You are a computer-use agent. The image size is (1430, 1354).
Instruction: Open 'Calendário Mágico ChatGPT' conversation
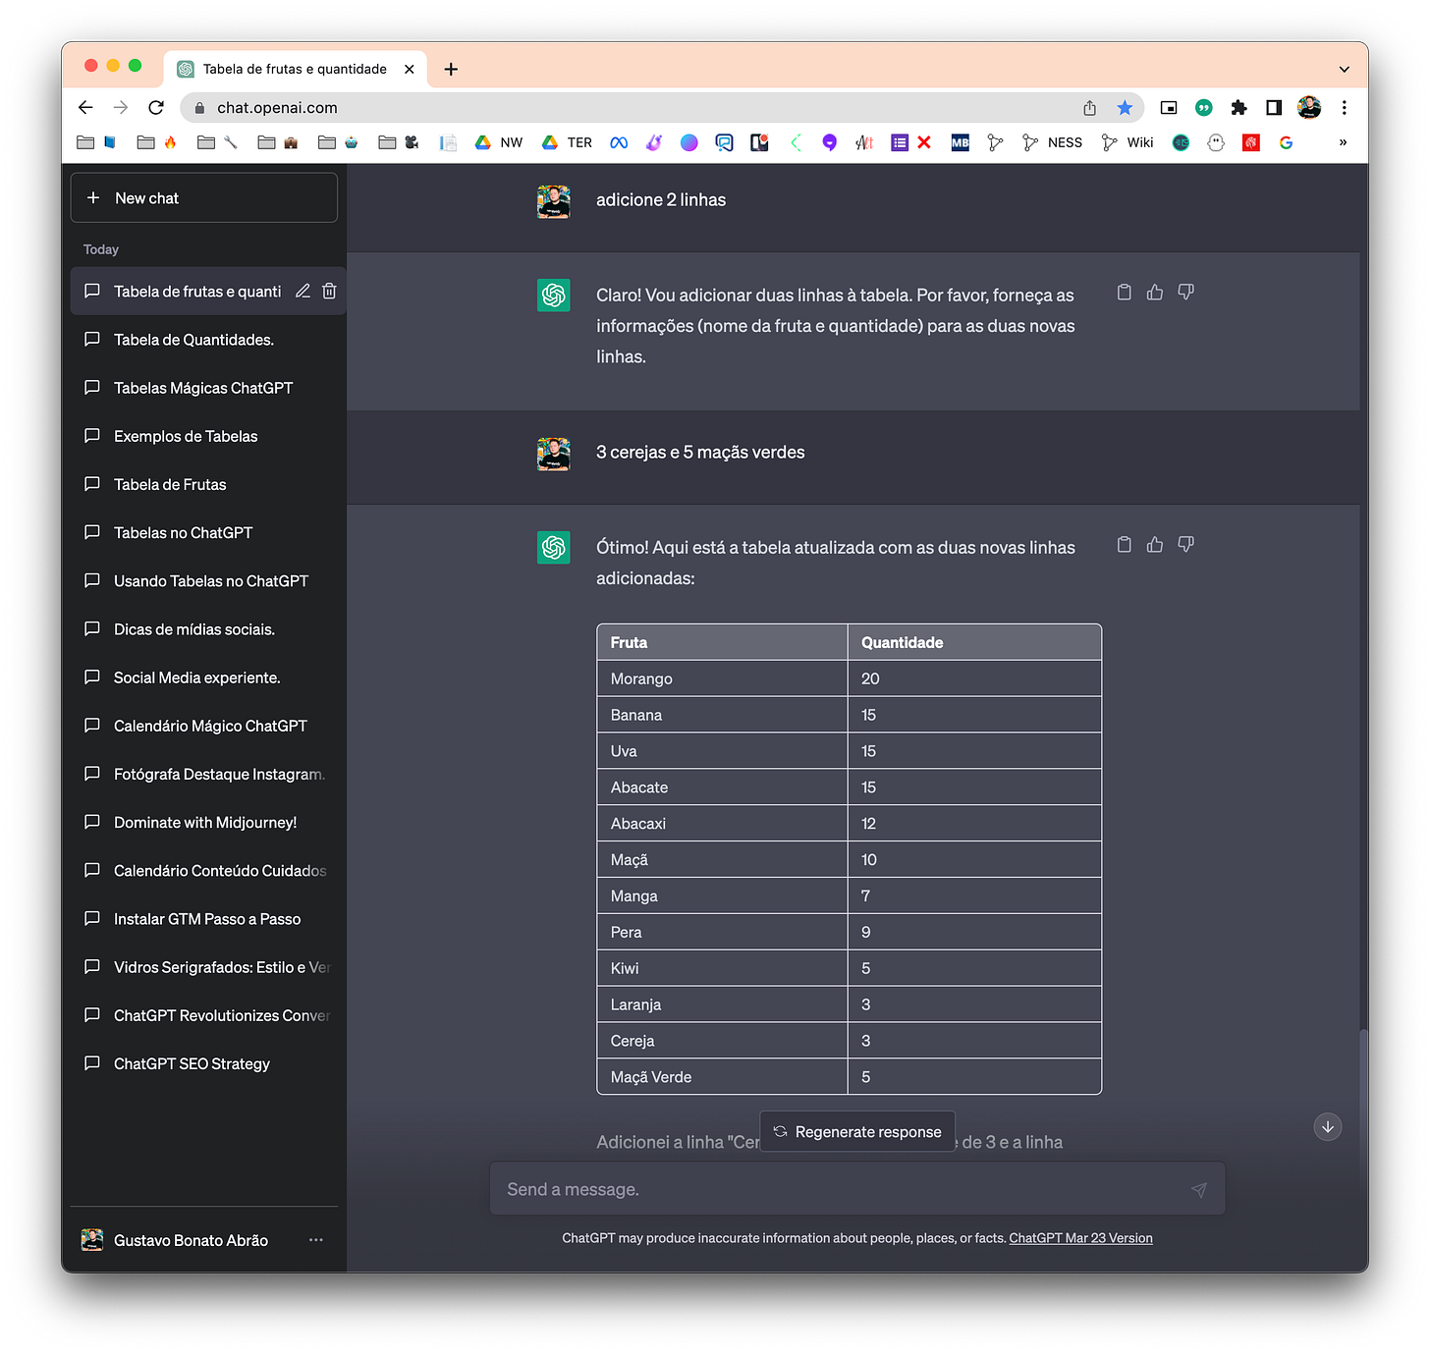[208, 726]
